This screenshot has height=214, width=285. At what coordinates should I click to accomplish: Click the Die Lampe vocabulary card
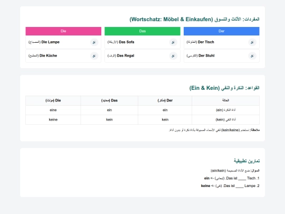pyautogui.click(x=63, y=42)
